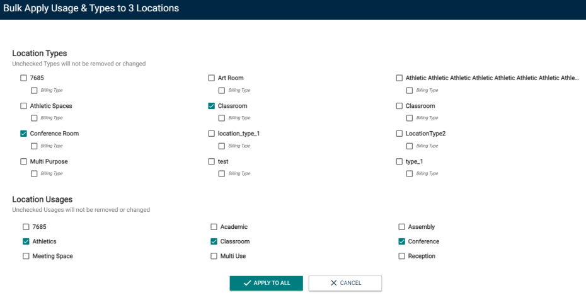Check the Multi Purpose location type
This screenshot has height=295, width=586.
click(23, 161)
